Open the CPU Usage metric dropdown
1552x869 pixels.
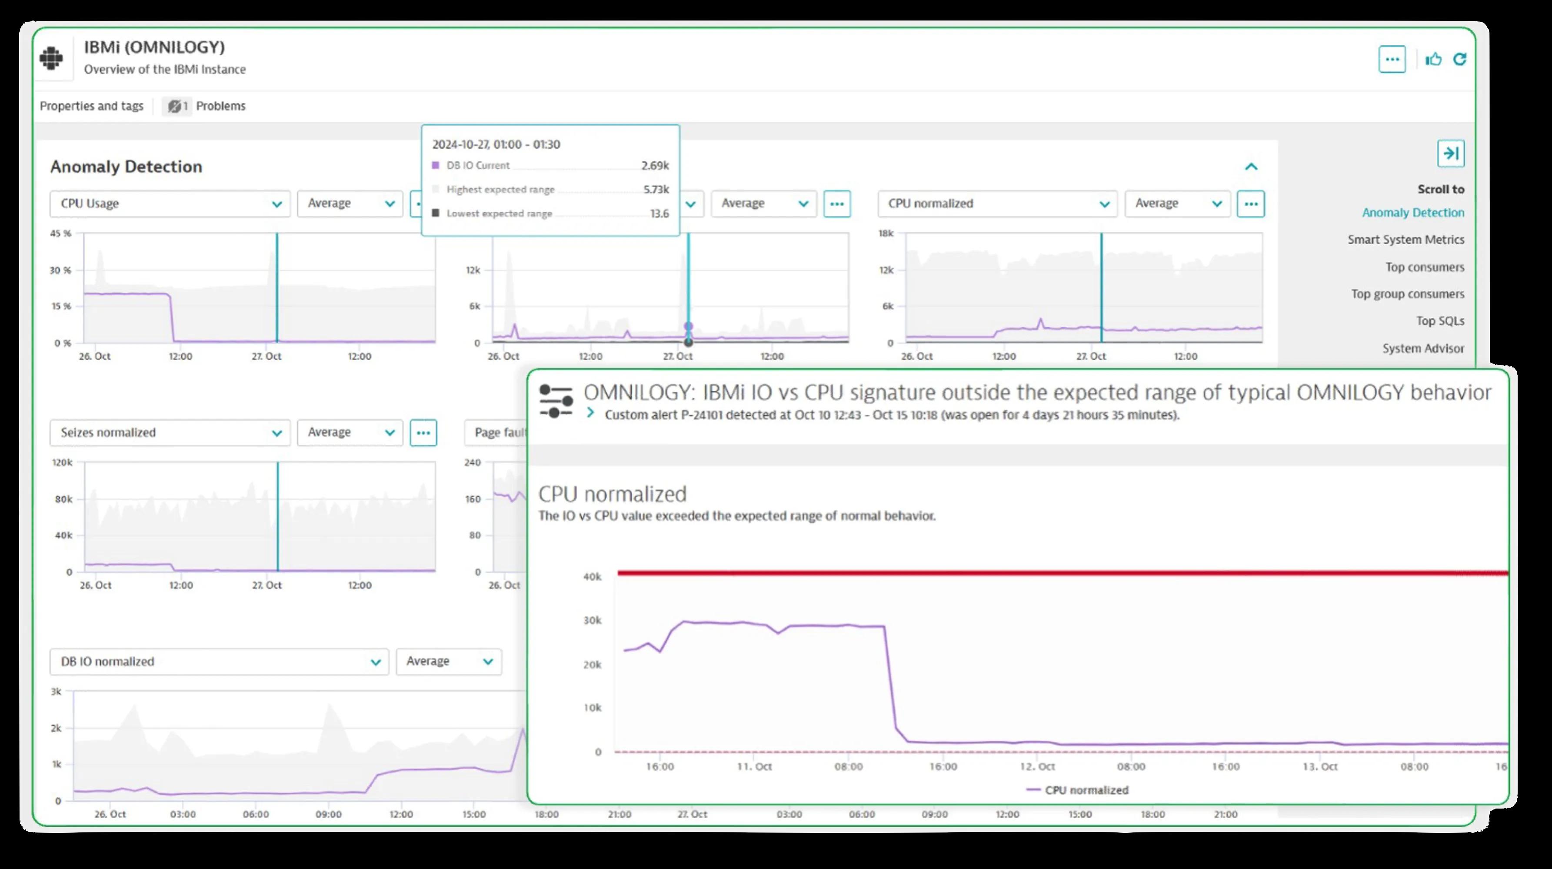(x=170, y=204)
